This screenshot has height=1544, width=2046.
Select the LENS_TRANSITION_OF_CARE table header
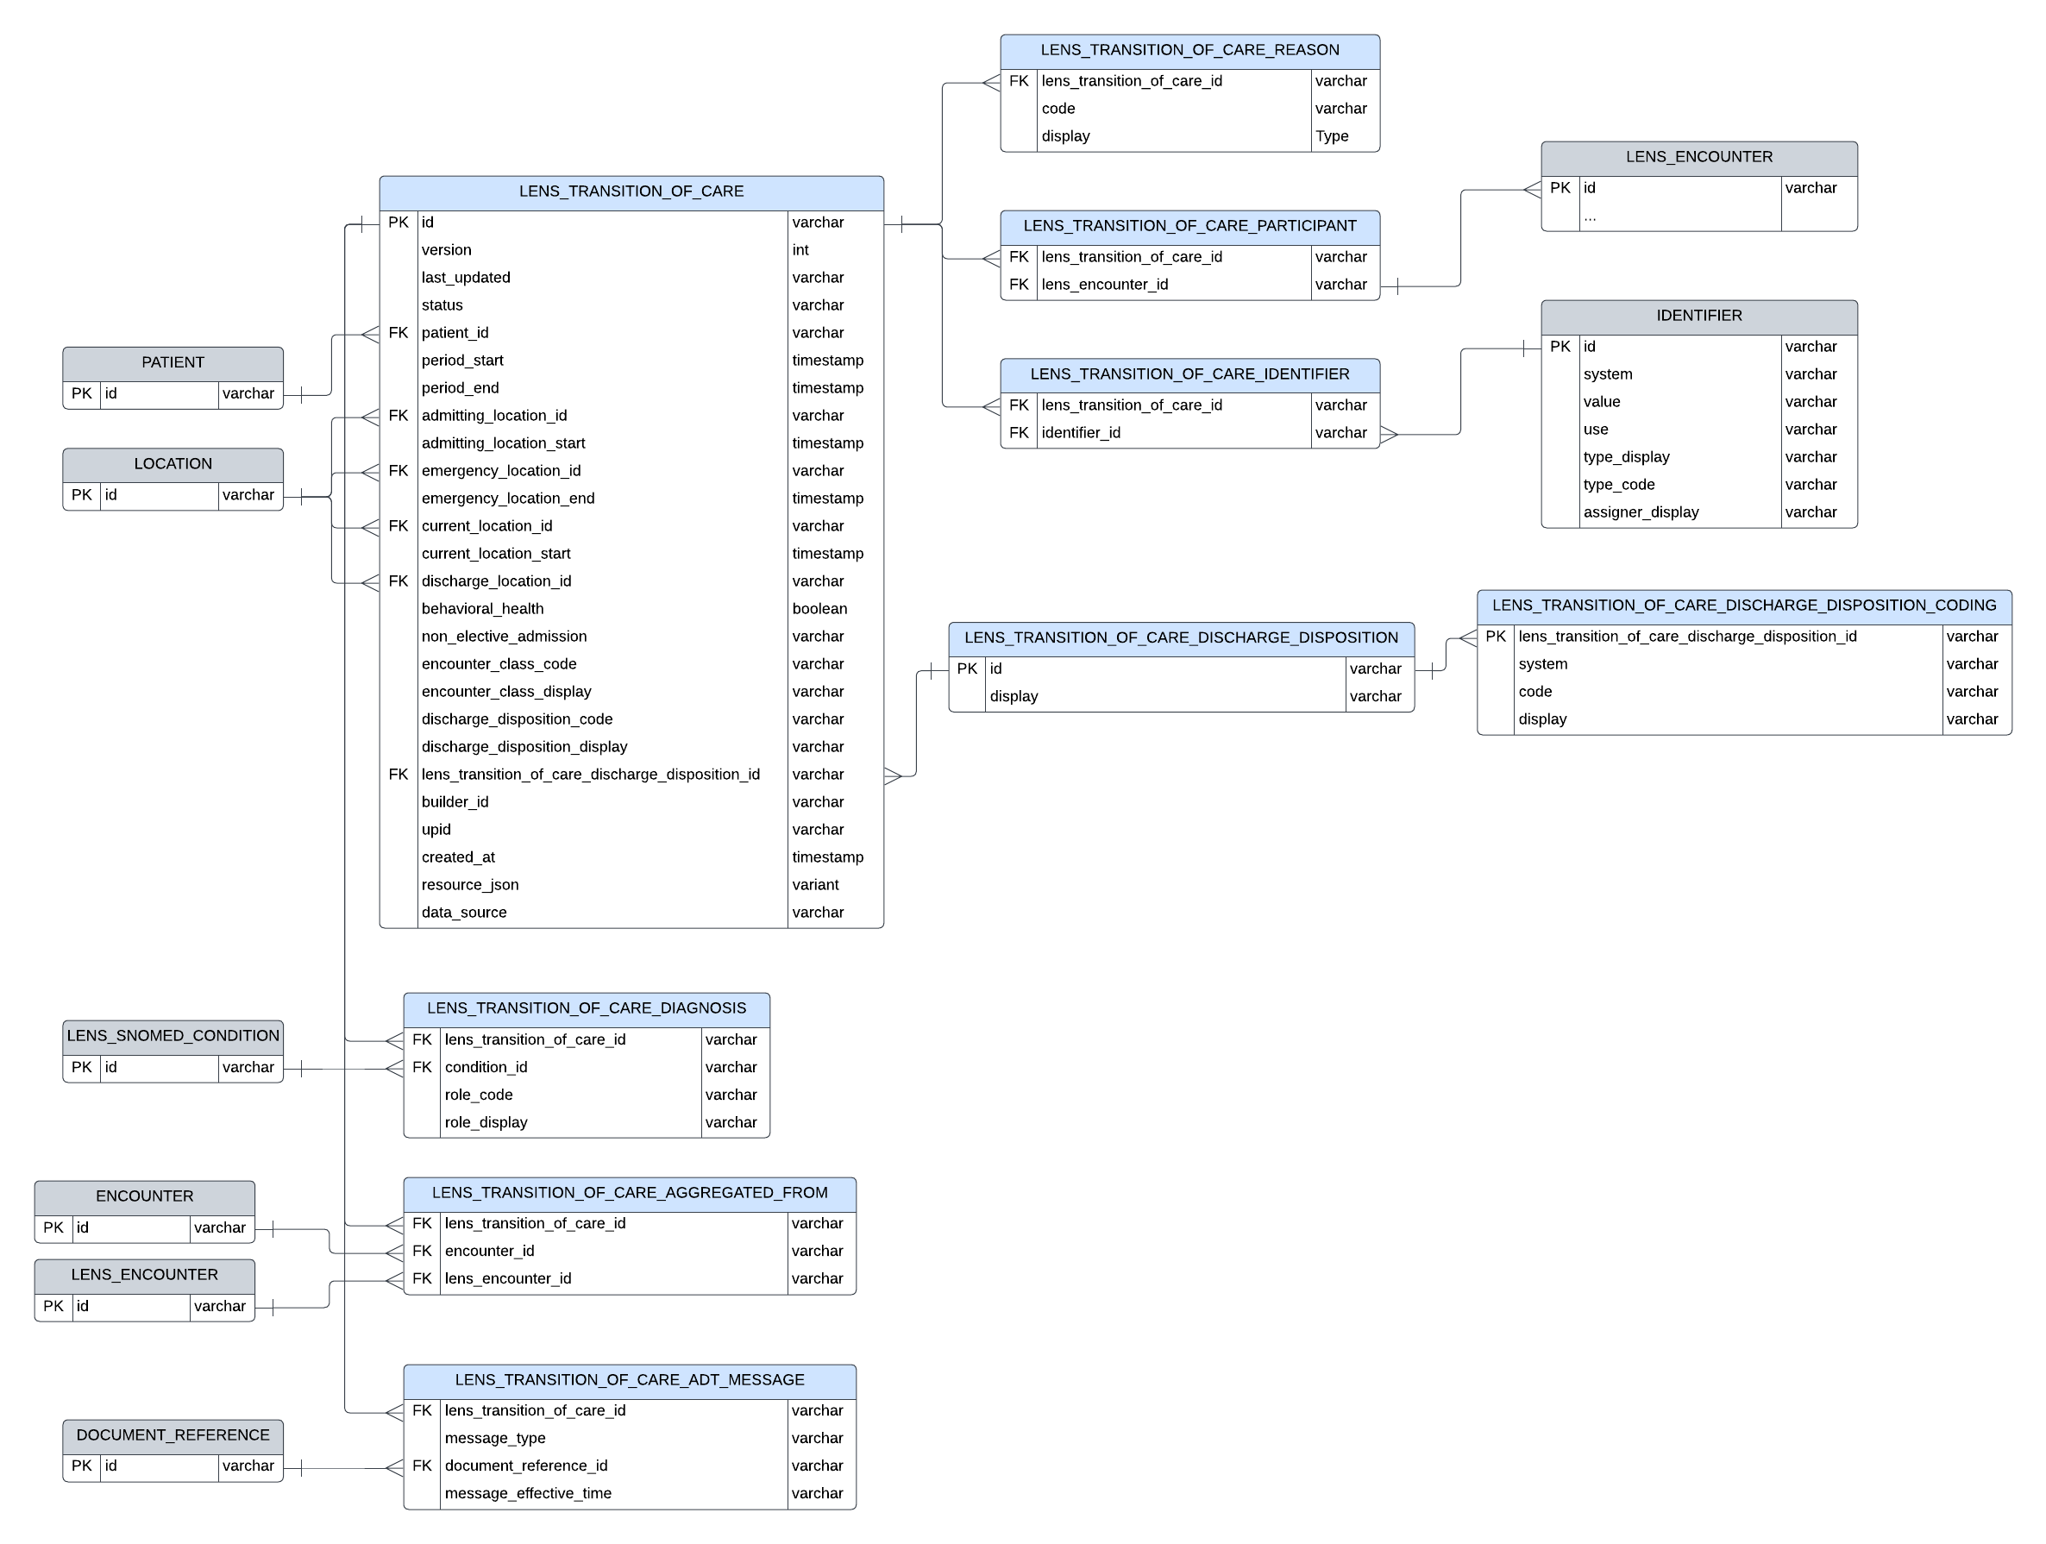631,191
